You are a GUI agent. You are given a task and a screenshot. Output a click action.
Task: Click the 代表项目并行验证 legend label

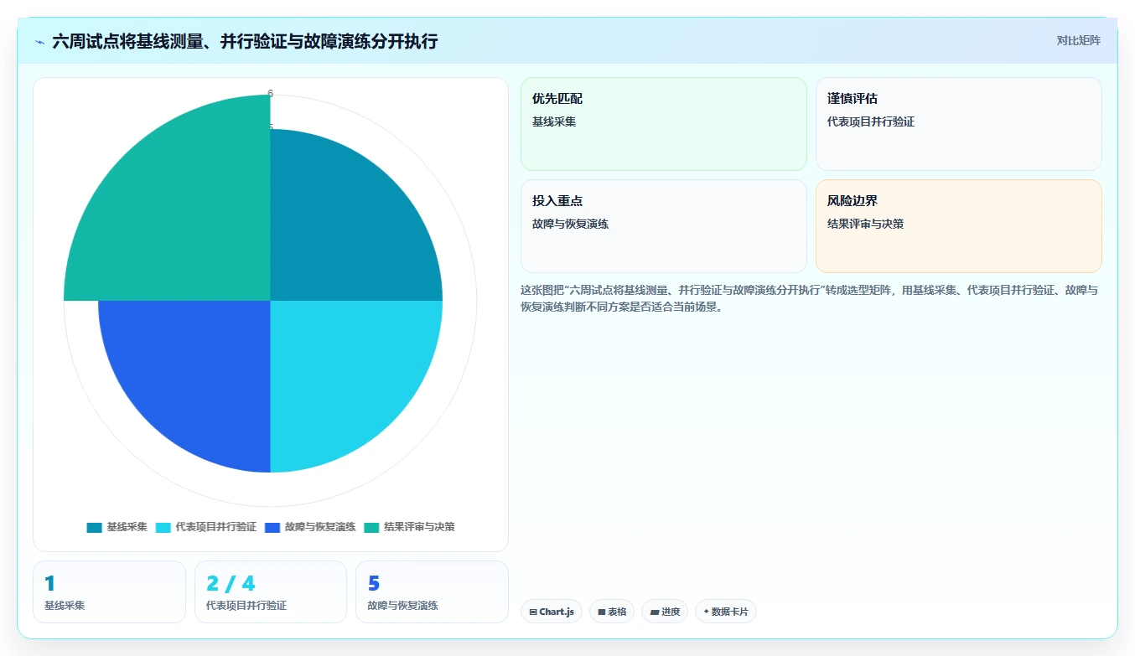[x=216, y=528]
